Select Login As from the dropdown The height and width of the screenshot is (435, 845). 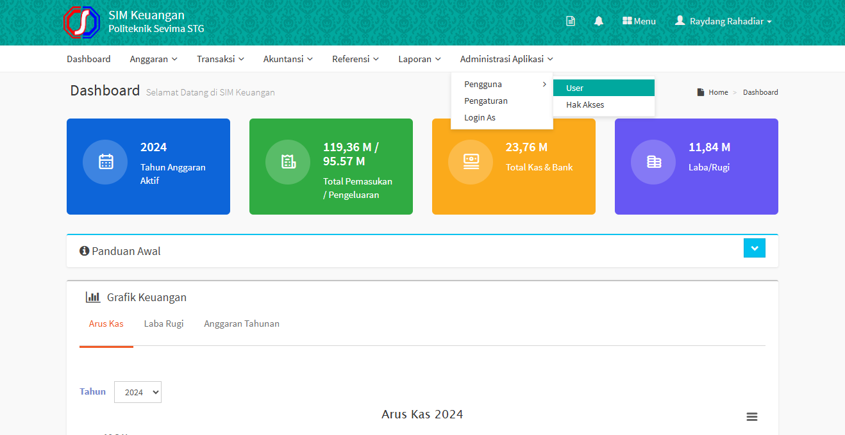[502, 118]
